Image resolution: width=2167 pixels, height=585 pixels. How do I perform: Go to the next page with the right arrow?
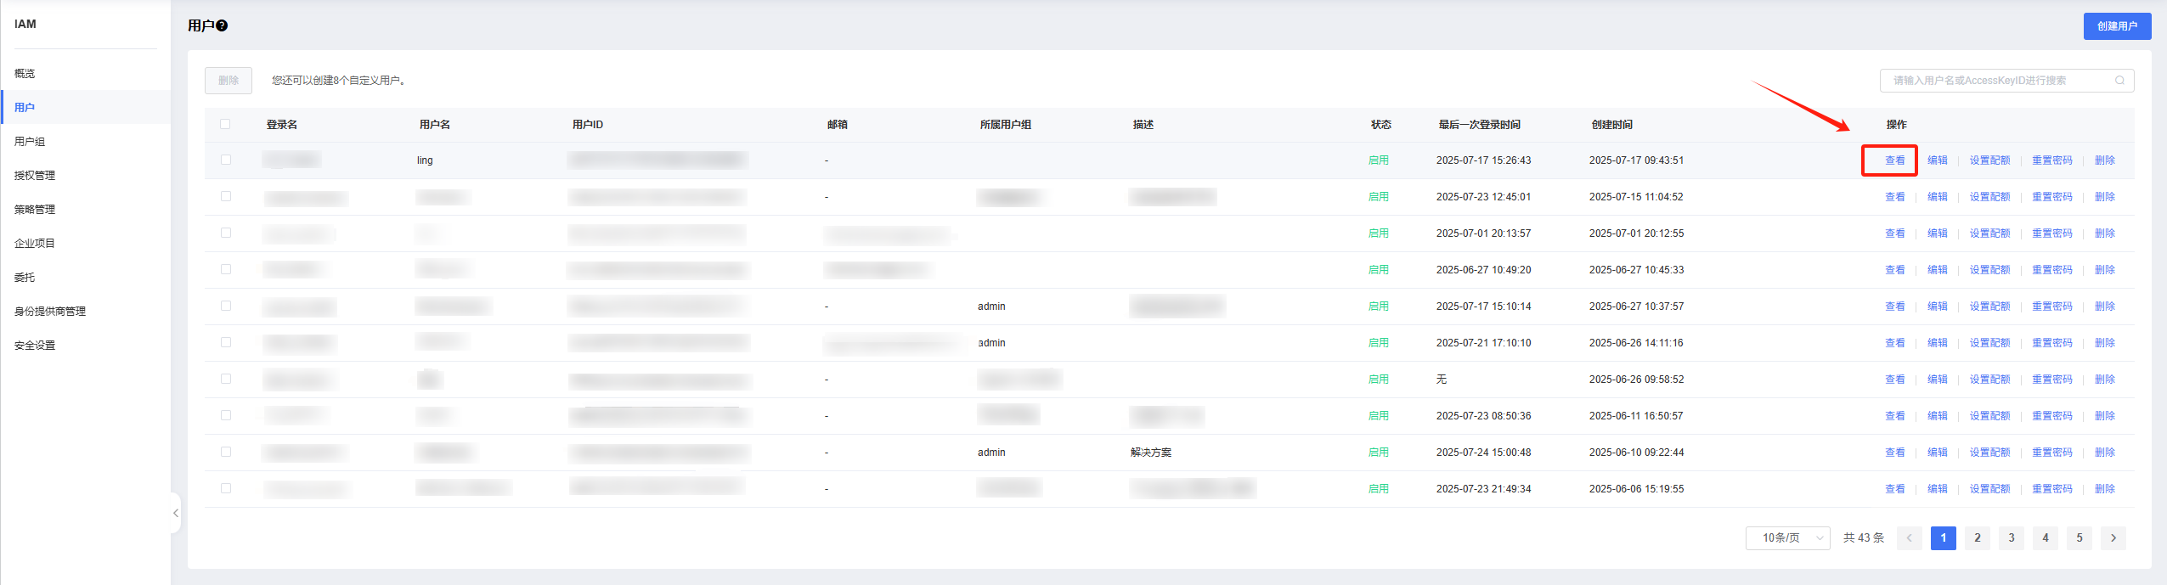click(2113, 537)
